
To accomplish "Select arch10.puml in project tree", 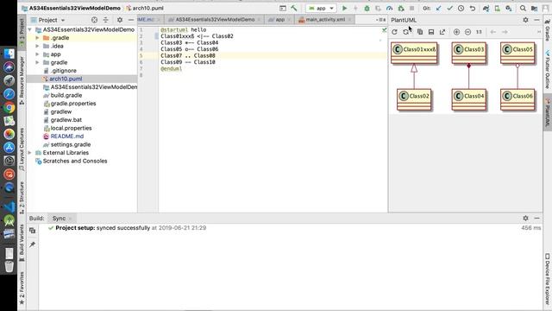I will tap(66, 79).
